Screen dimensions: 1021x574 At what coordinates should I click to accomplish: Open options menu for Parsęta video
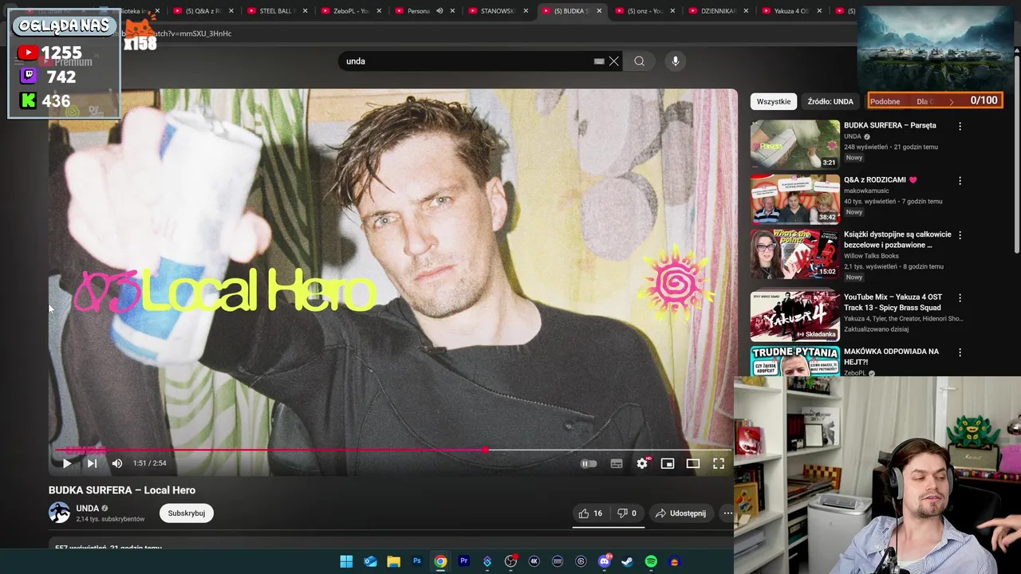(960, 126)
